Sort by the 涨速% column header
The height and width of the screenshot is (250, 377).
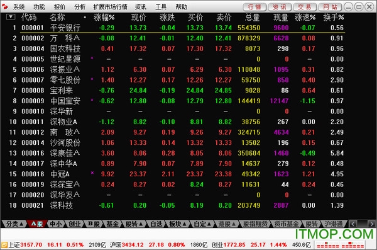(305, 18)
